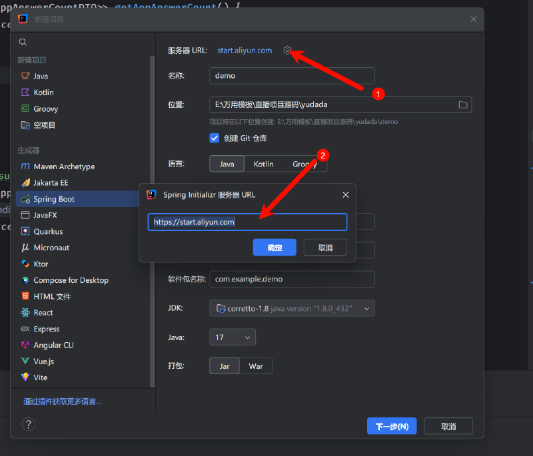Close the 新建项目 window
Image resolution: width=533 pixels, height=456 pixels.
[474, 19]
